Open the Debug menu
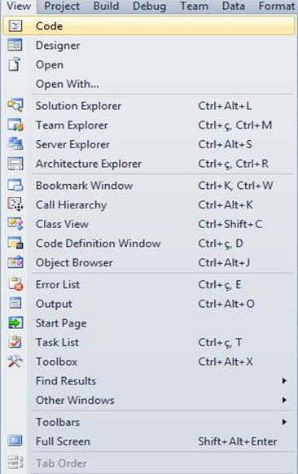 point(149,7)
